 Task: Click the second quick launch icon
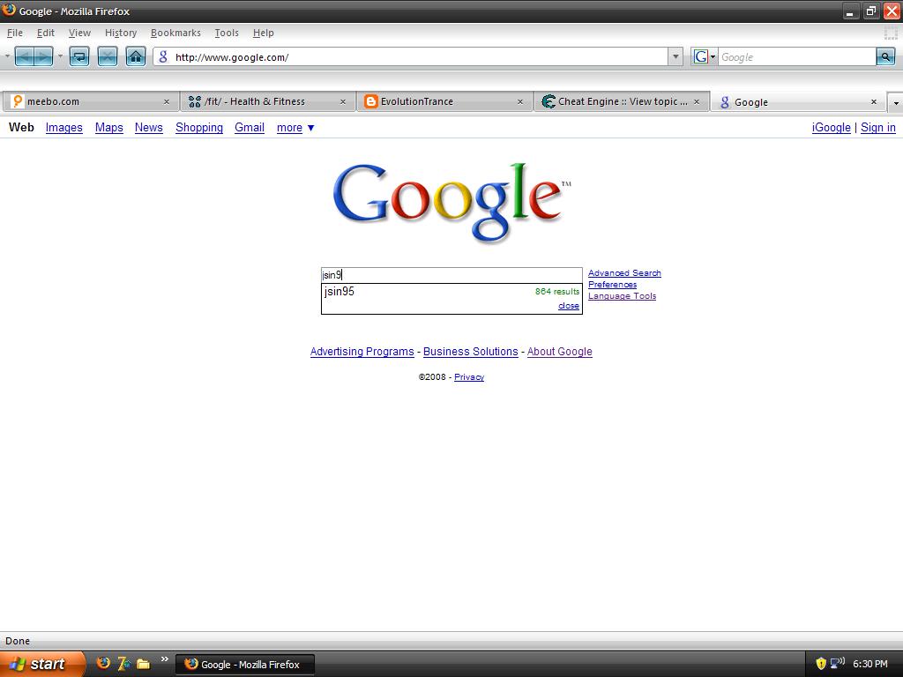tap(123, 664)
